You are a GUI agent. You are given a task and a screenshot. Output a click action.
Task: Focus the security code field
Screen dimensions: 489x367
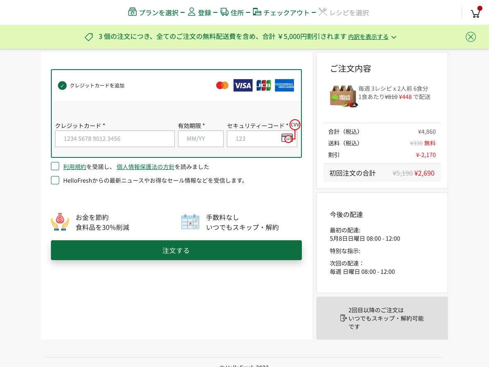pyautogui.click(x=262, y=139)
